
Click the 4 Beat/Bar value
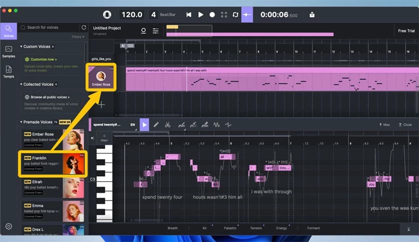point(153,14)
